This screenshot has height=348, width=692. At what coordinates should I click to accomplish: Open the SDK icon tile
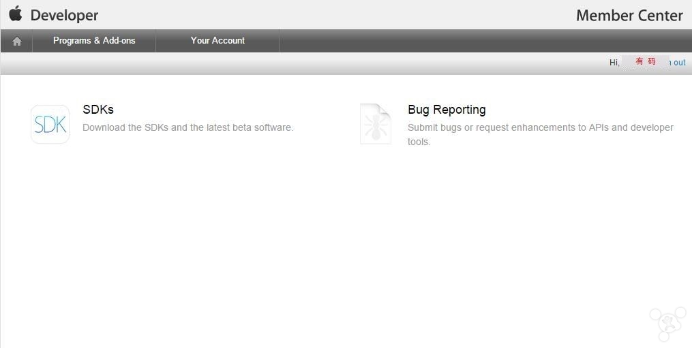[x=50, y=124]
